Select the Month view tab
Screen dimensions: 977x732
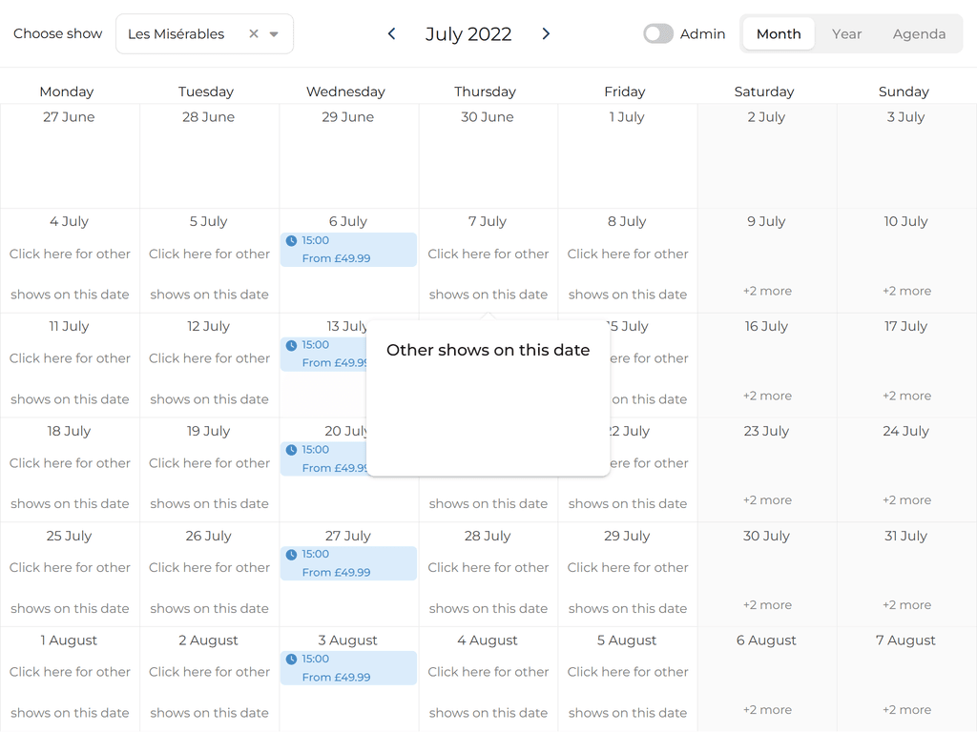[x=778, y=33]
